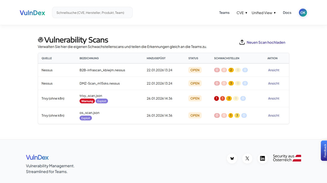Click the upload icon beside Neuen Scan hochladen
The image size is (327, 183).
point(242,42)
